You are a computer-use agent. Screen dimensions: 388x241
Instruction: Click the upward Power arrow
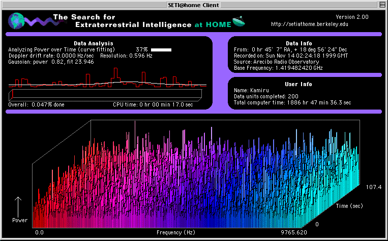pos(18,206)
